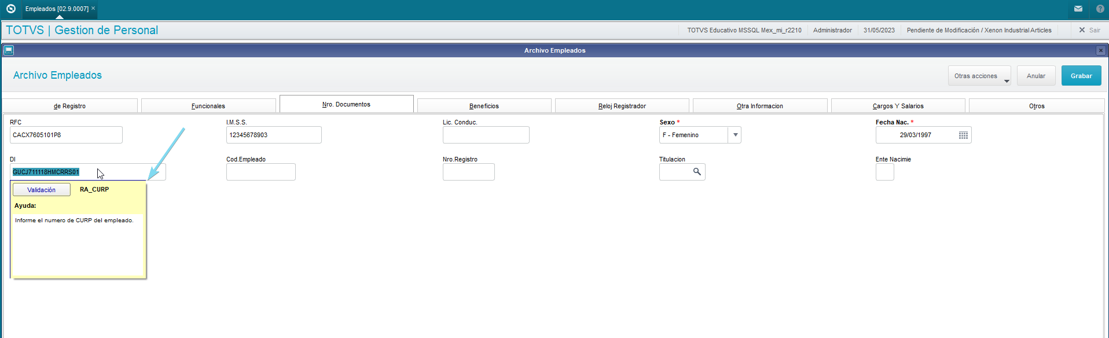
Task: Close the Empleados tab with x icon
Action: [x=93, y=8]
